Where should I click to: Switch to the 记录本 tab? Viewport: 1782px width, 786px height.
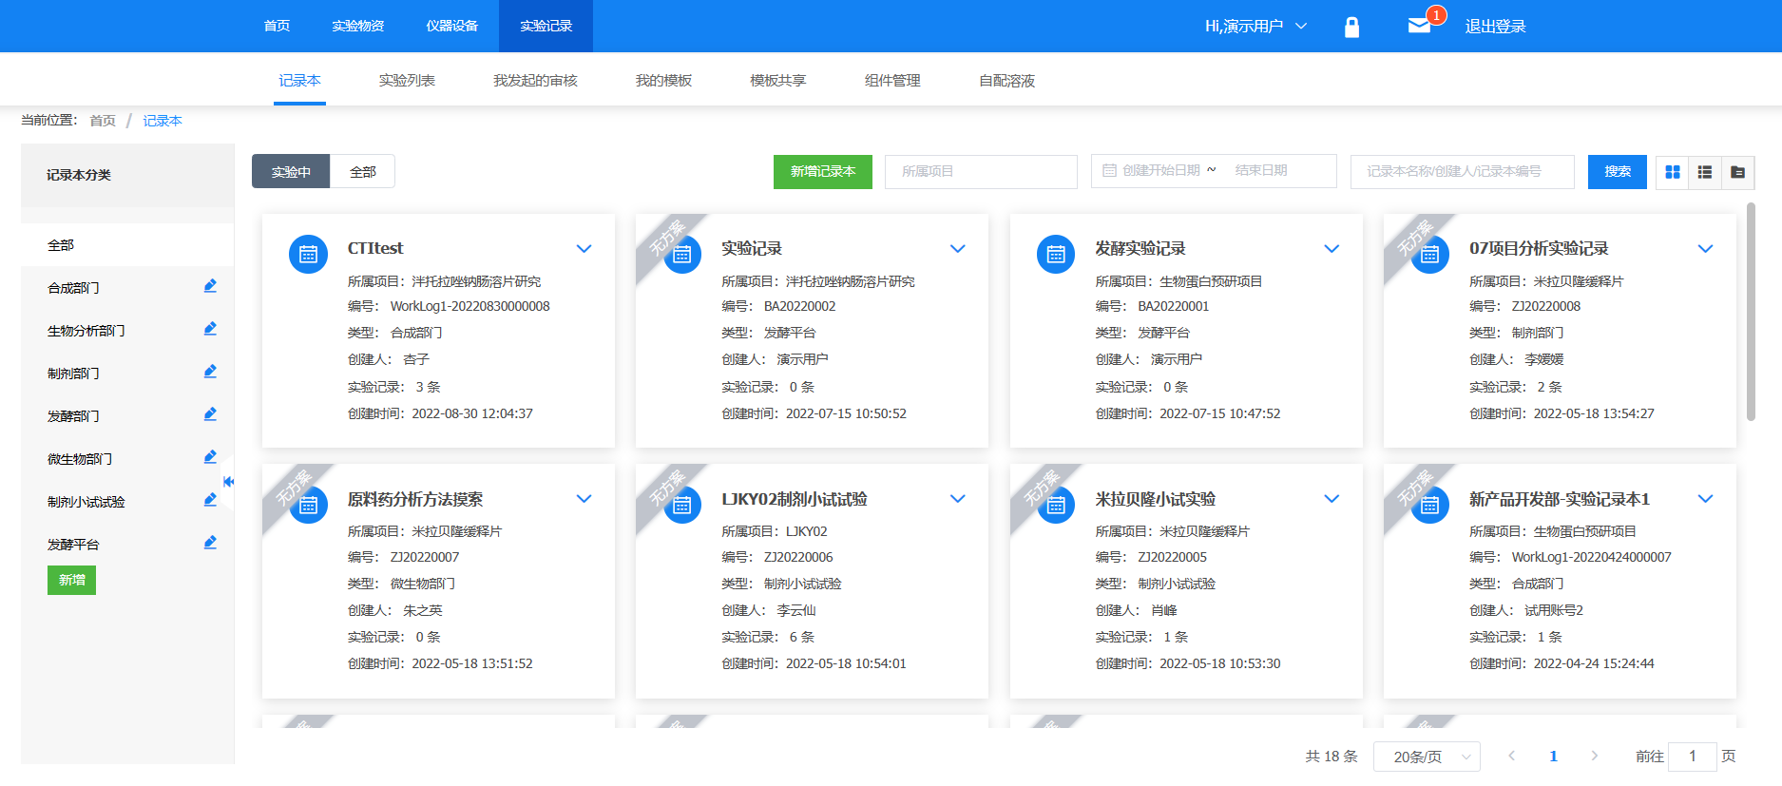(299, 81)
